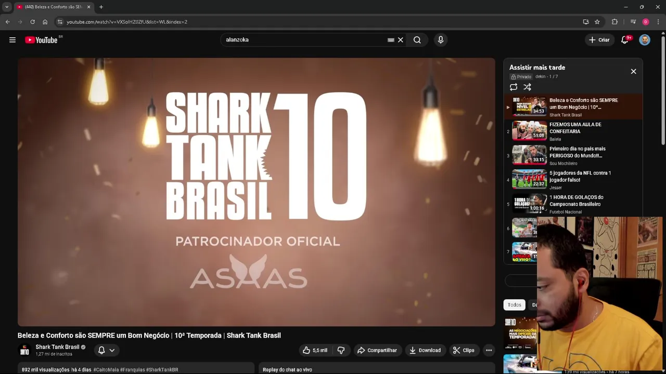Open more actions (three dots) below the video

point(489,350)
